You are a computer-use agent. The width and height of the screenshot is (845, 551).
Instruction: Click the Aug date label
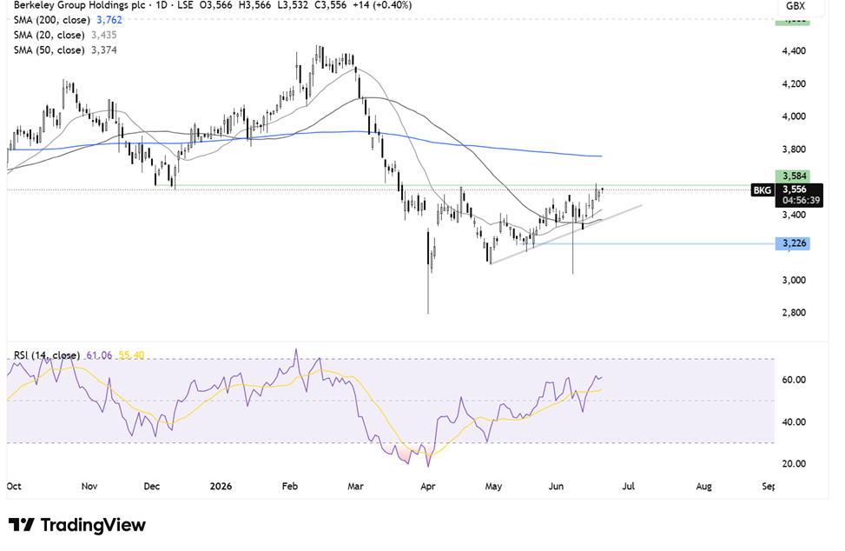pyautogui.click(x=703, y=487)
